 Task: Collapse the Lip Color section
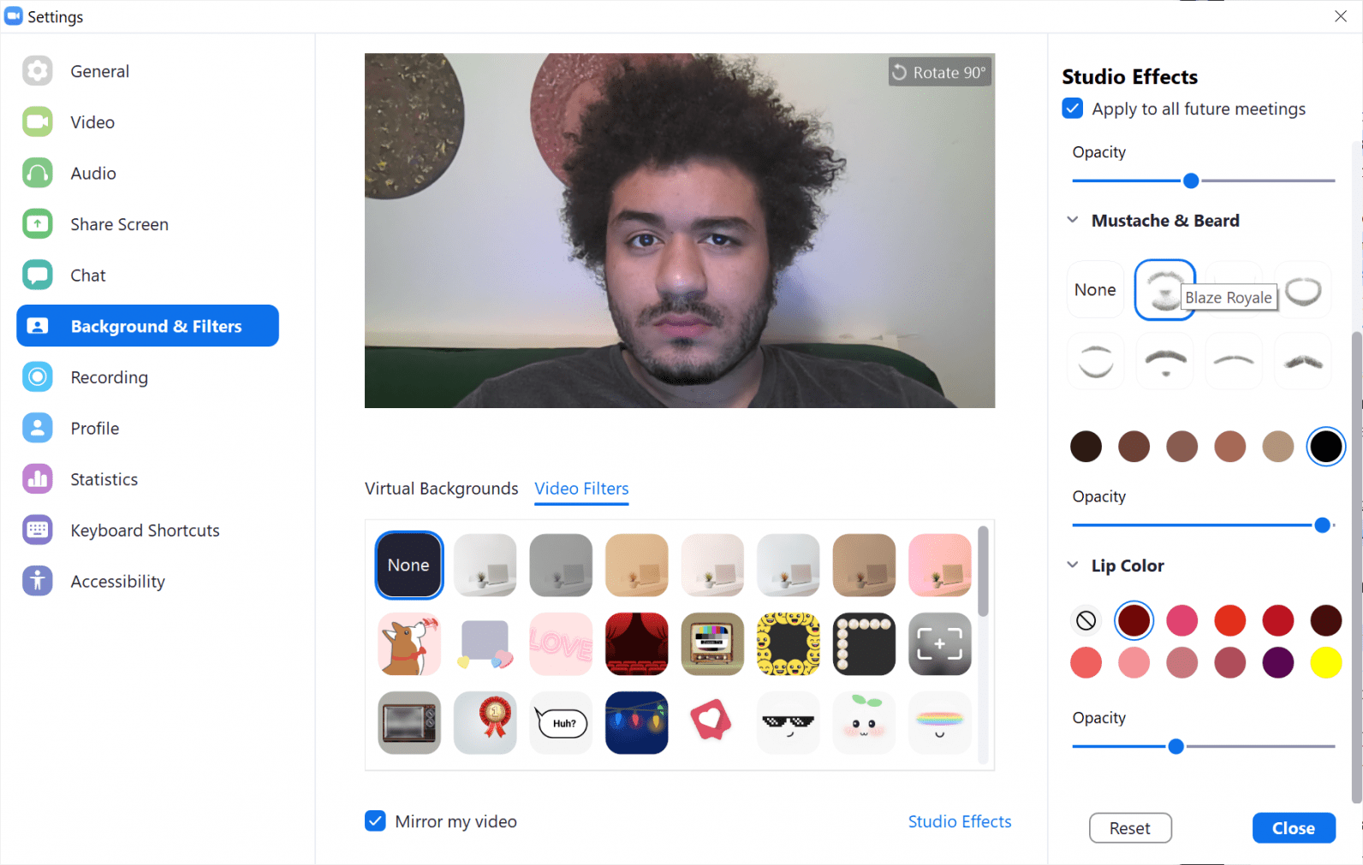coord(1073,565)
